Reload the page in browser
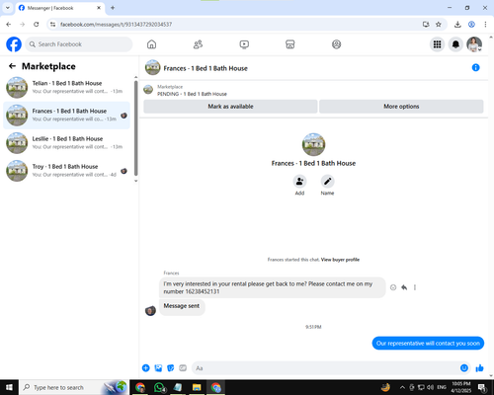 (x=37, y=25)
